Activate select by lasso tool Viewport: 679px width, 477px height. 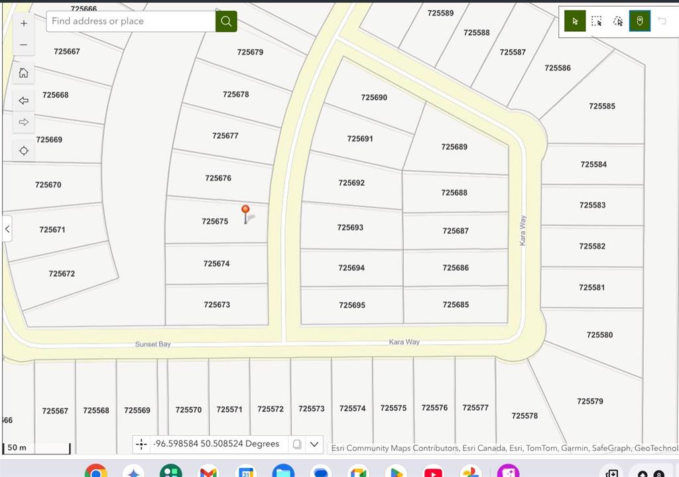point(618,21)
